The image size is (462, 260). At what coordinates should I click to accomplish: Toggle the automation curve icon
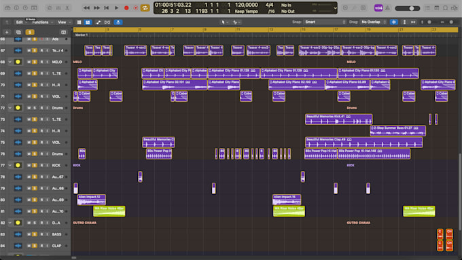click(98, 22)
